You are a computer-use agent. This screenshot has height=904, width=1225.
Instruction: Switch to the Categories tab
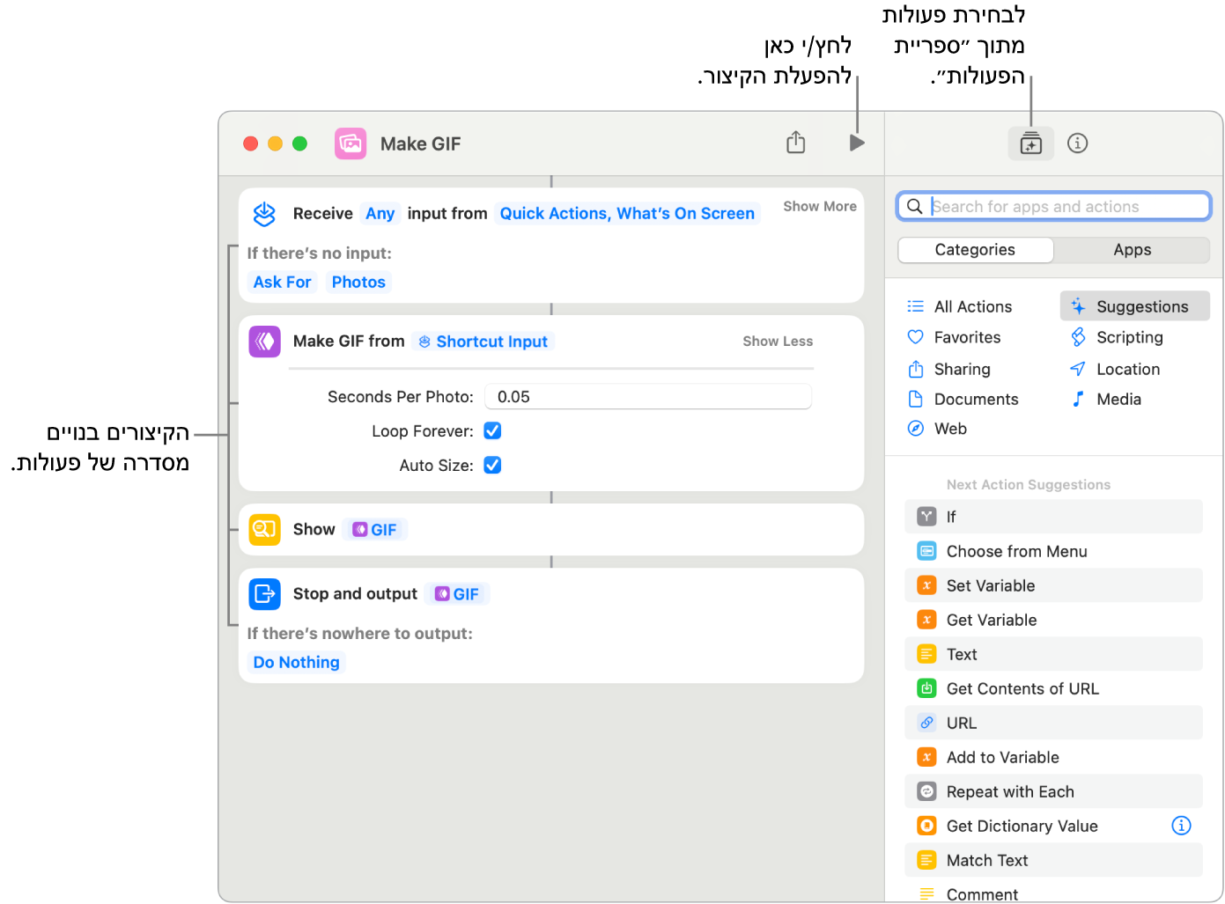coord(975,250)
